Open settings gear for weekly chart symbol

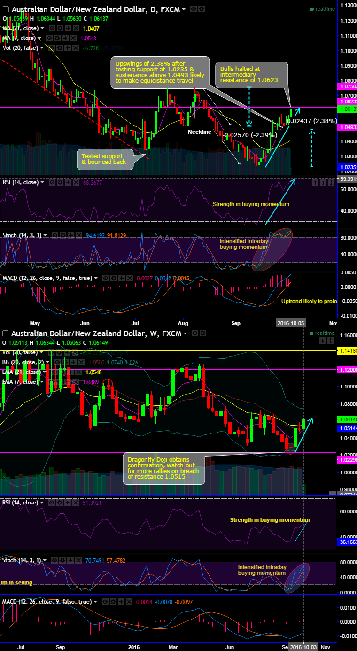(x=202, y=333)
